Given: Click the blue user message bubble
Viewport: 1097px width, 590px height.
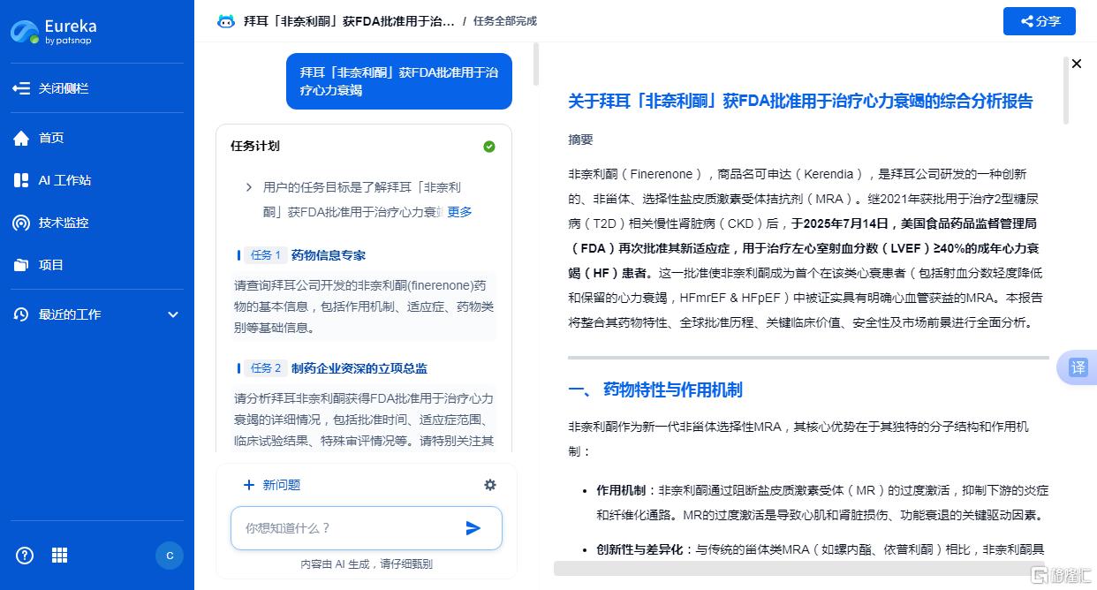Looking at the screenshot, I should [x=399, y=81].
